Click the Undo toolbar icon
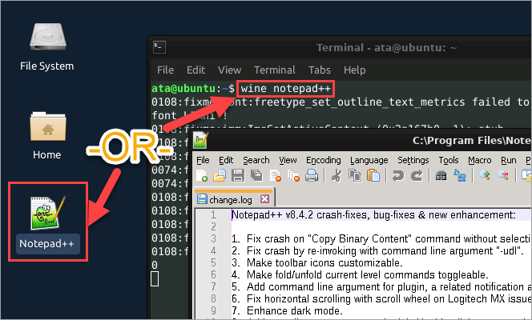 (x=398, y=176)
